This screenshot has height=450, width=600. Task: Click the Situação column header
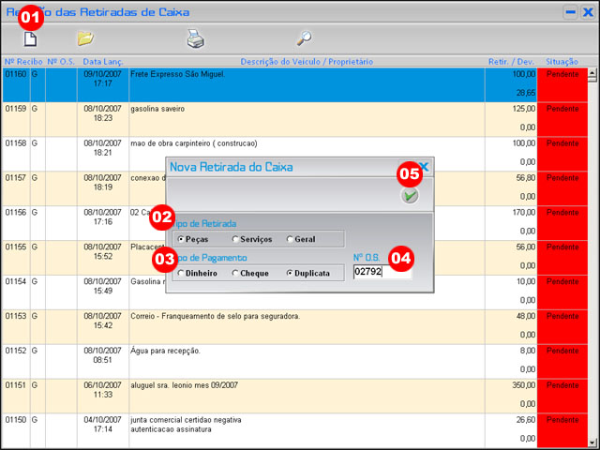(x=562, y=61)
